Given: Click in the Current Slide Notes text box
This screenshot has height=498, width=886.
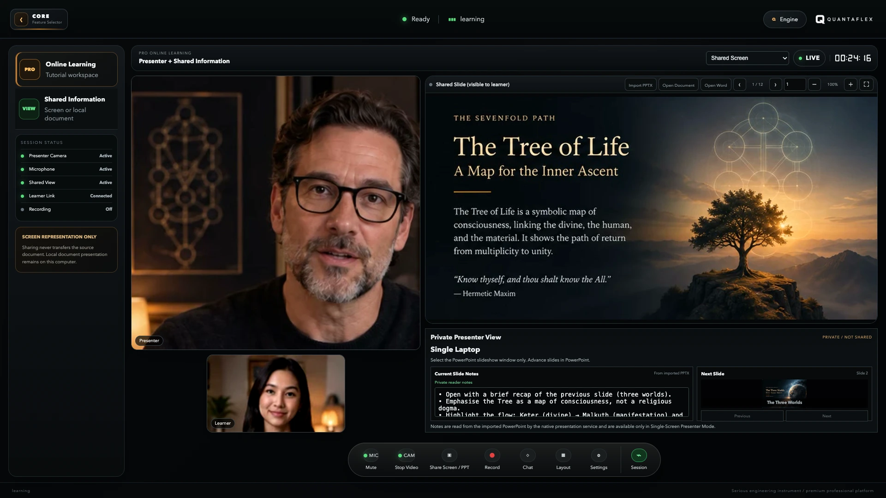Looking at the screenshot, I should [x=562, y=402].
